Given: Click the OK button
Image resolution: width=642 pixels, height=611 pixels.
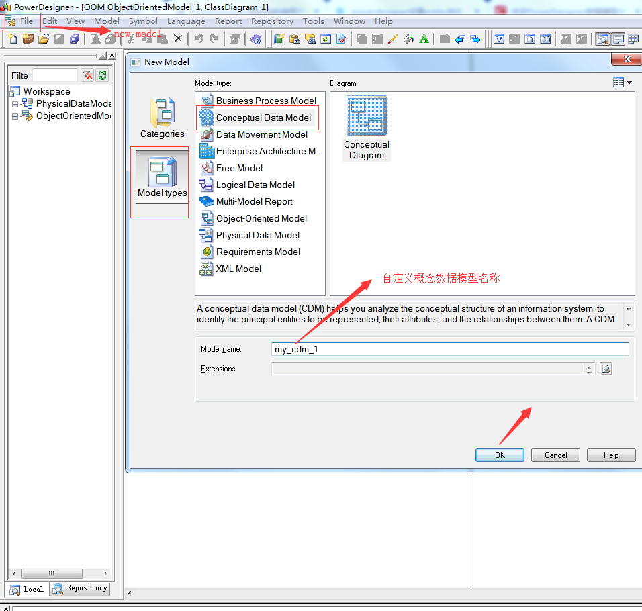Looking at the screenshot, I should click(x=500, y=455).
